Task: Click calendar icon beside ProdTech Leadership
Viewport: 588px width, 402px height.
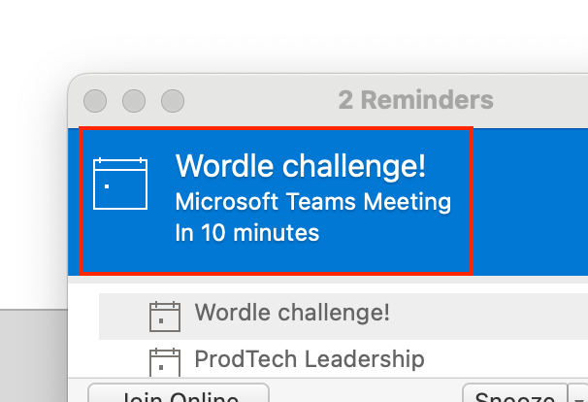Action: click(165, 360)
